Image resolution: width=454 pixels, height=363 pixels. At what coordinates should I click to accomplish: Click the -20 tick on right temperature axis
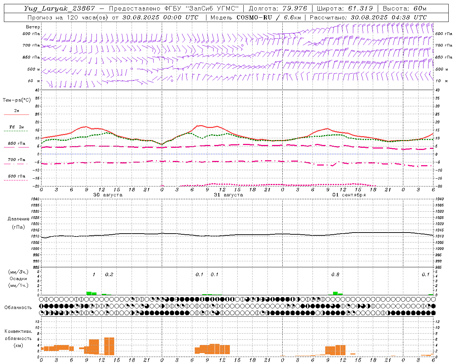(438, 186)
